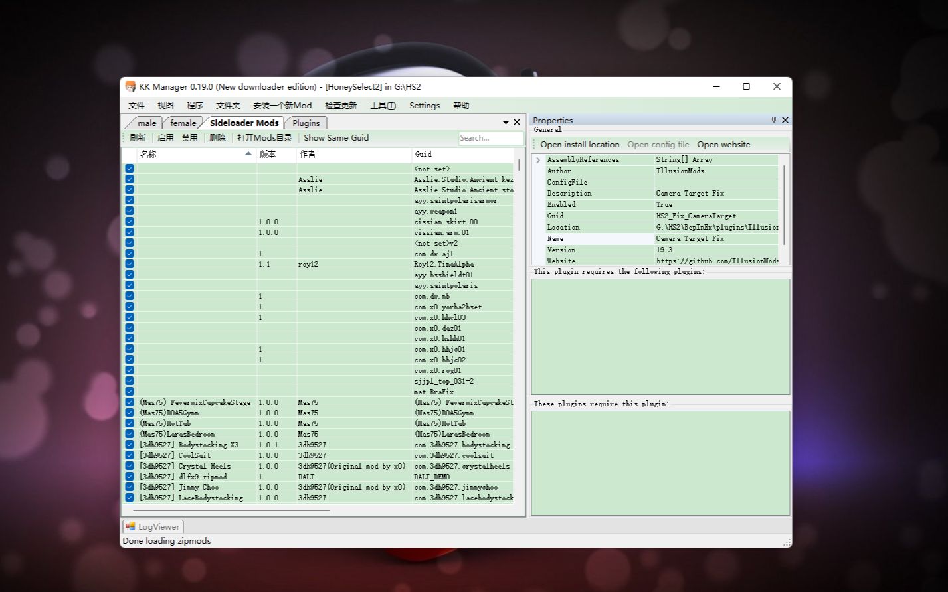Open the 安装一个新Mod menu

[282, 106]
